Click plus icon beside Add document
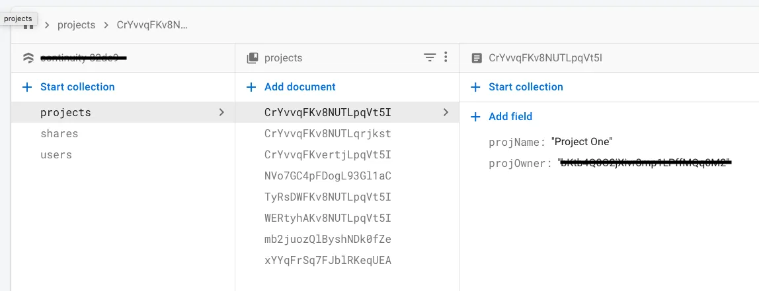Screen dimensions: 759x291 (251, 87)
